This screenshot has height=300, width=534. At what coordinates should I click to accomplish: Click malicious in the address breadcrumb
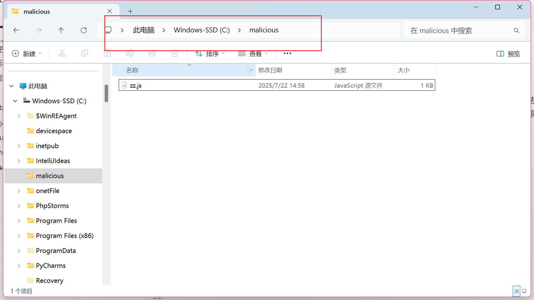tap(264, 30)
